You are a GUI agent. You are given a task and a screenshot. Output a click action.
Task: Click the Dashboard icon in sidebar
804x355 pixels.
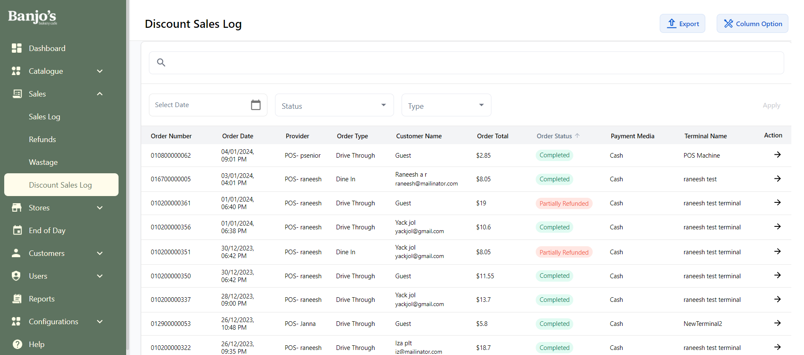(x=16, y=48)
